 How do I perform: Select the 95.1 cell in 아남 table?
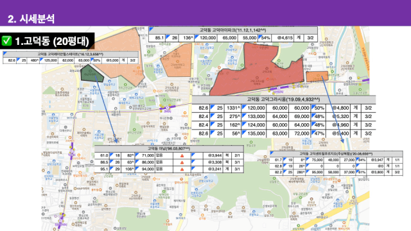coord(102,169)
